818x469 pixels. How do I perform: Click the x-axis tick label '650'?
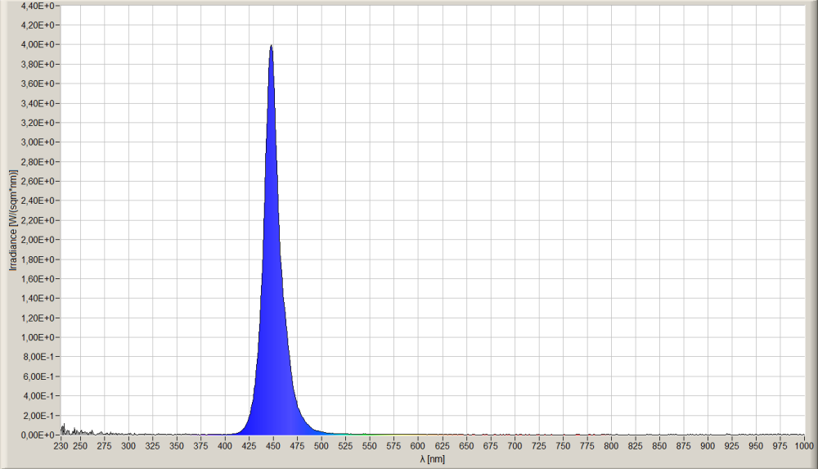click(x=466, y=446)
